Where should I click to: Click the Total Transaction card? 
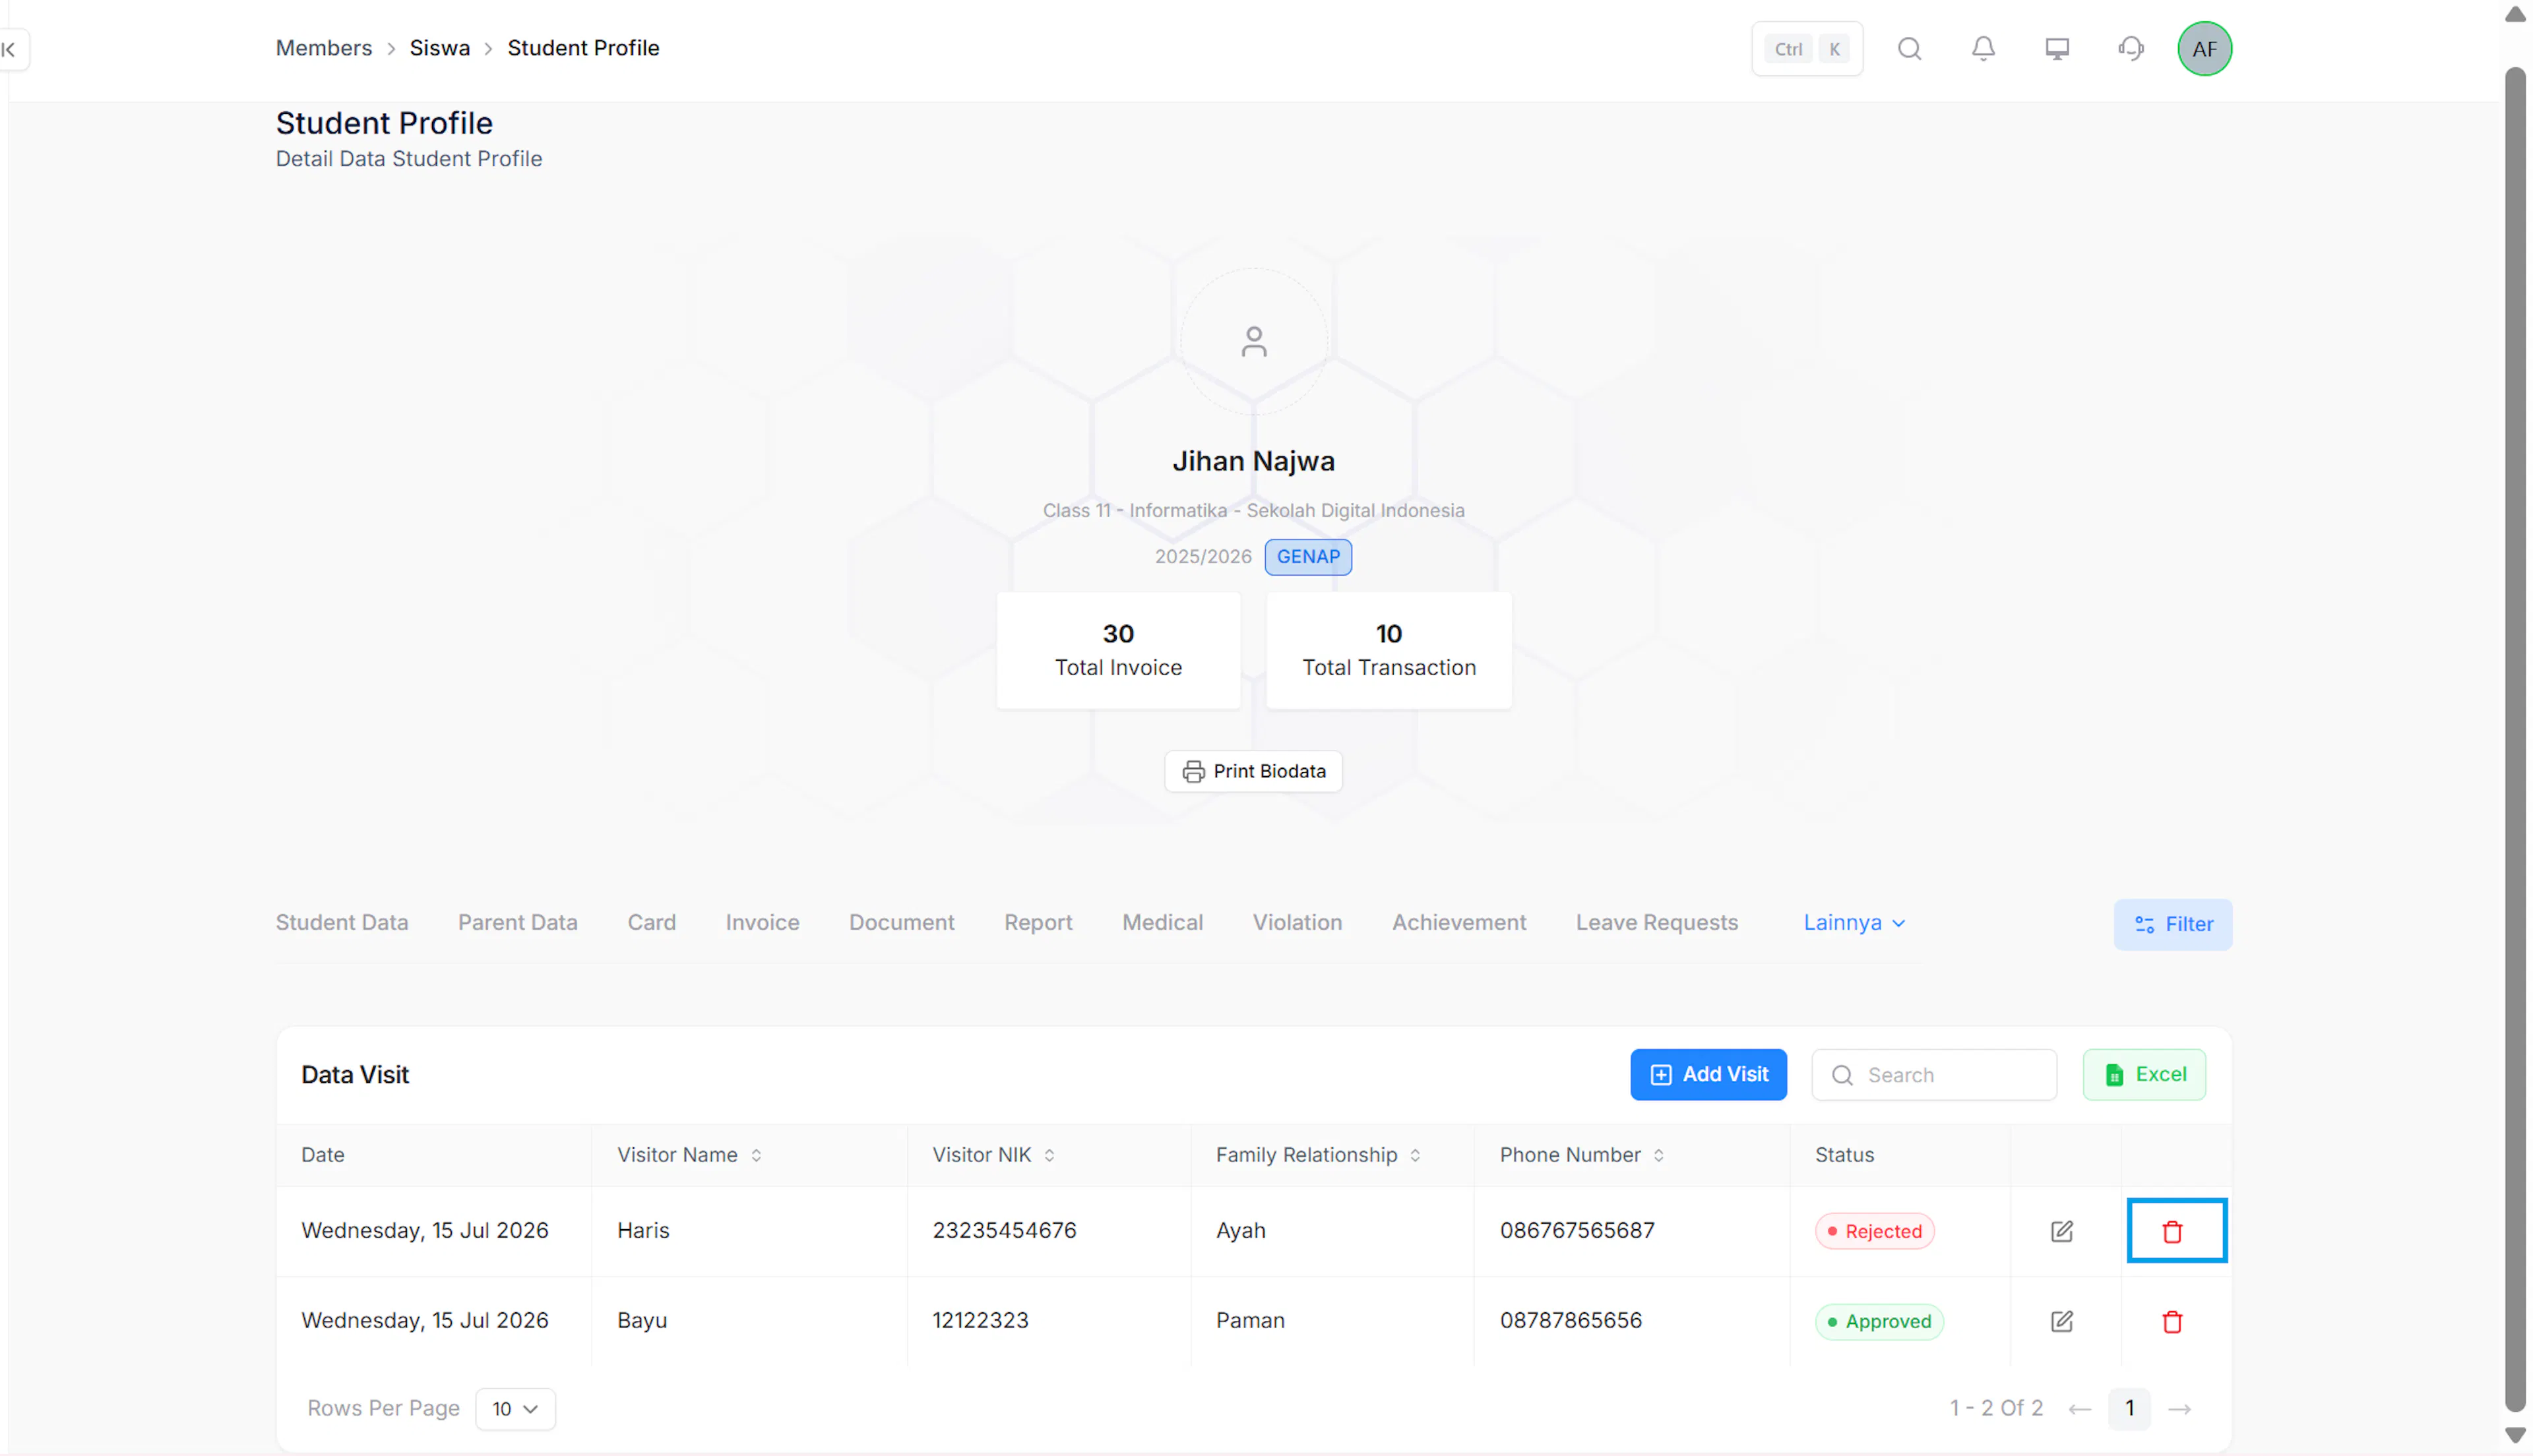pos(1388,650)
